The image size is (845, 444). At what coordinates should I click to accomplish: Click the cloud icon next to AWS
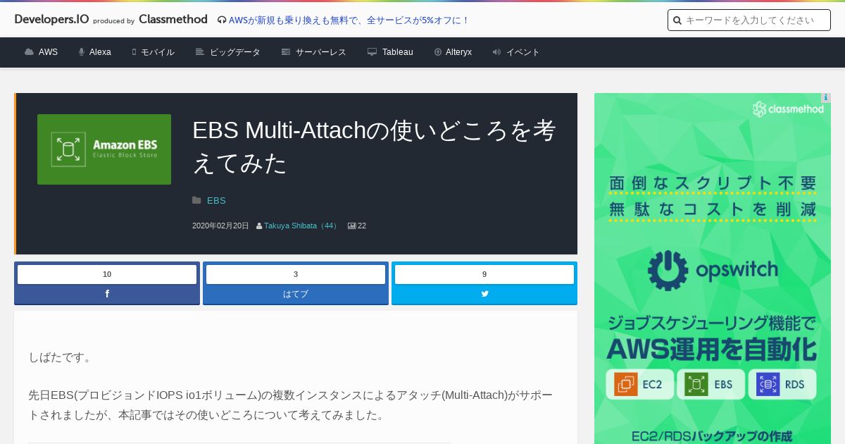pyautogui.click(x=29, y=52)
